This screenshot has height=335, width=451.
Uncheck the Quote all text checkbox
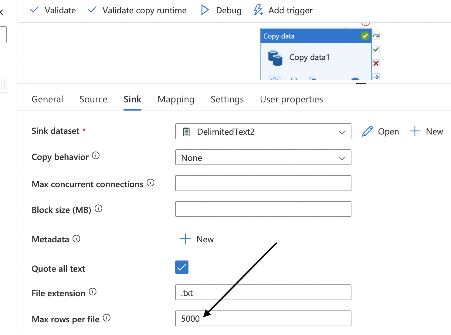coord(181,267)
